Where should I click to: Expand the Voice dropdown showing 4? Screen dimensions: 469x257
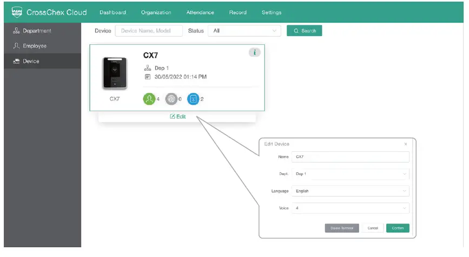click(x=350, y=208)
